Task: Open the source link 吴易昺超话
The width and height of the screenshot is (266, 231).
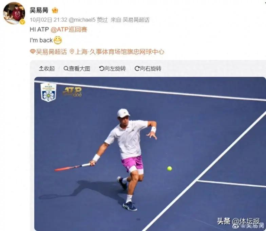Action: [x=136, y=20]
